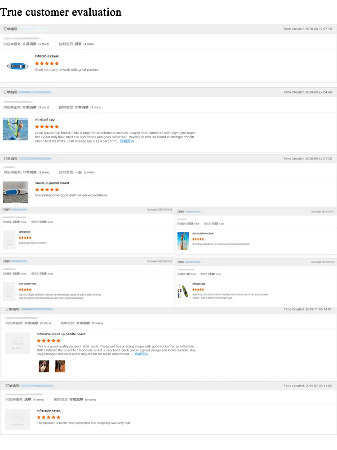Viewport: 337px width, 450px height.
Task: Click the 'windsurf sup' product title
Action: coord(45,120)
